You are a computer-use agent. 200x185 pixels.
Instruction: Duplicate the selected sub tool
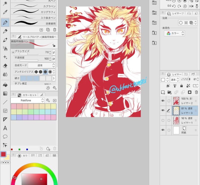point(48,30)
